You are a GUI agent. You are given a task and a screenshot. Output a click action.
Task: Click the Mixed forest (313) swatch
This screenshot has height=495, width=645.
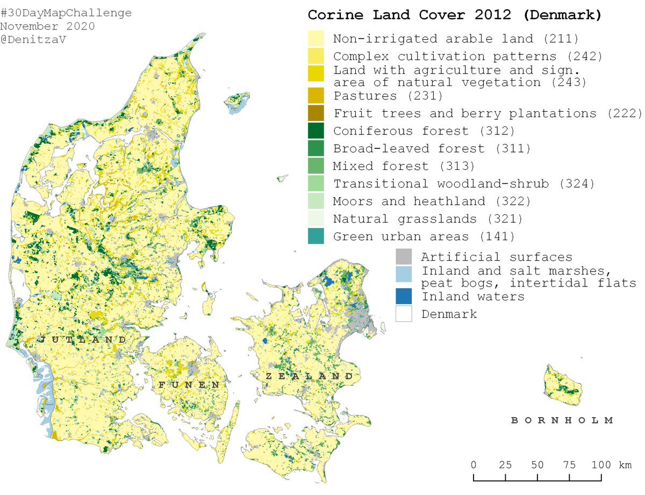coord(316,166)
